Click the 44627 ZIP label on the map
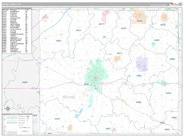The width and height of the screenshot is (184, 138). point(108,129)
